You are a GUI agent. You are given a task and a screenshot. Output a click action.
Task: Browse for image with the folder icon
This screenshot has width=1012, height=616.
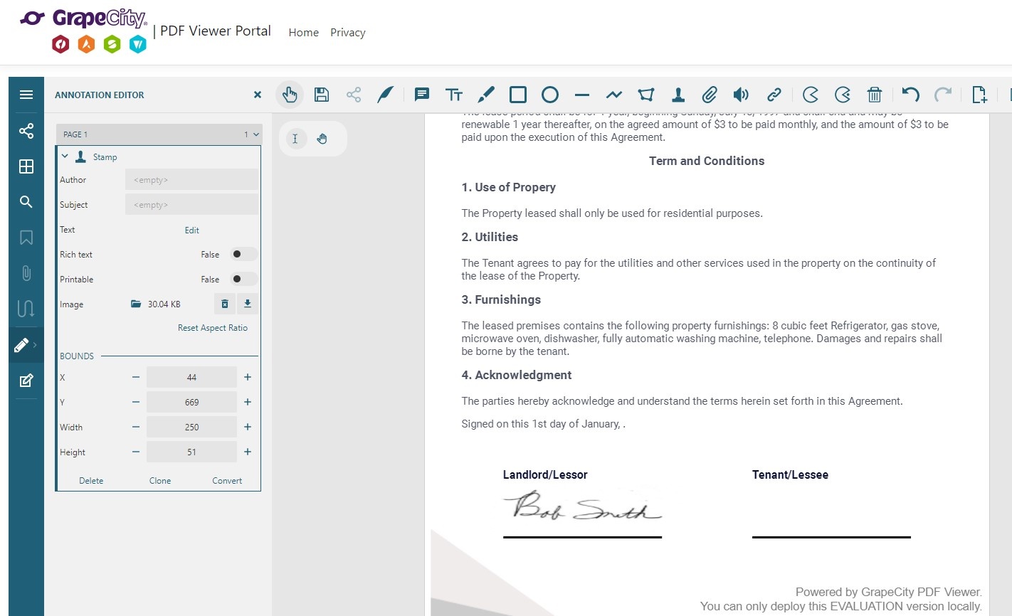click(136, 304)
